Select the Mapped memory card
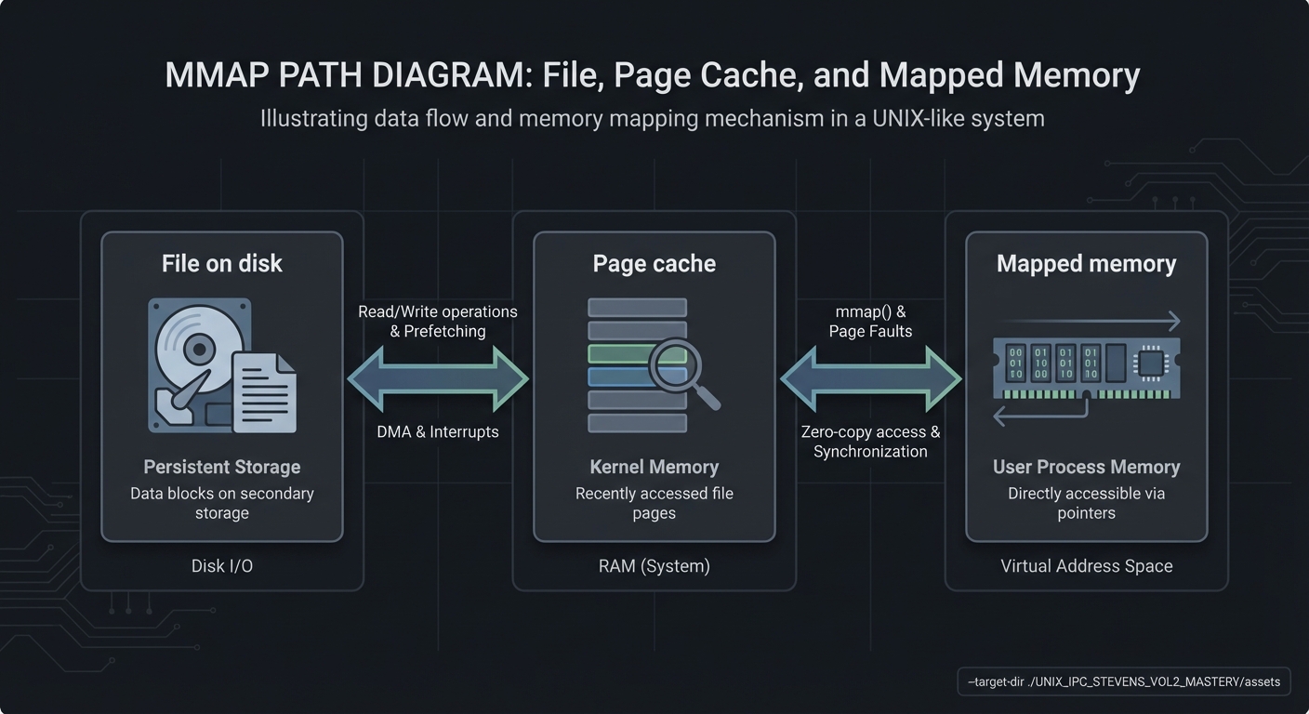This screenshot has height=714, width=1309. coord(1086,263)
